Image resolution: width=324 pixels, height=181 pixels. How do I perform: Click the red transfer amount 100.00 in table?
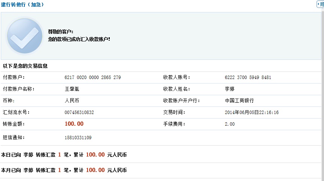tap(74, 124)
